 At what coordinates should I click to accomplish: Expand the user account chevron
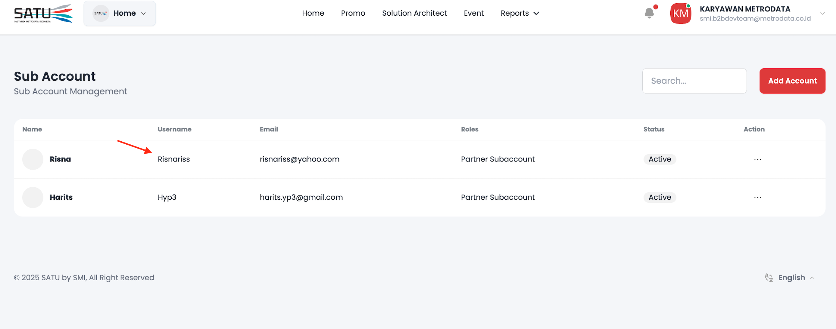pyautogui.click(x=822, y=14)
